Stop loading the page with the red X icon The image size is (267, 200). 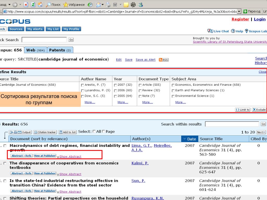[26, 5]
